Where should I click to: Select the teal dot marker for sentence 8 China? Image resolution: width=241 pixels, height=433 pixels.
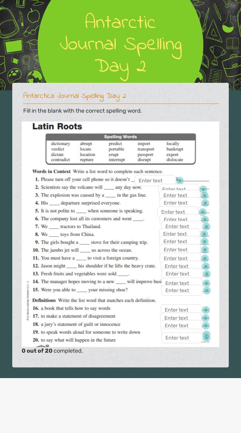pos(204,234)
